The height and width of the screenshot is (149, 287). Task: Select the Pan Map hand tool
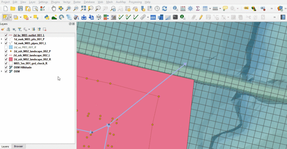(53, 8)
